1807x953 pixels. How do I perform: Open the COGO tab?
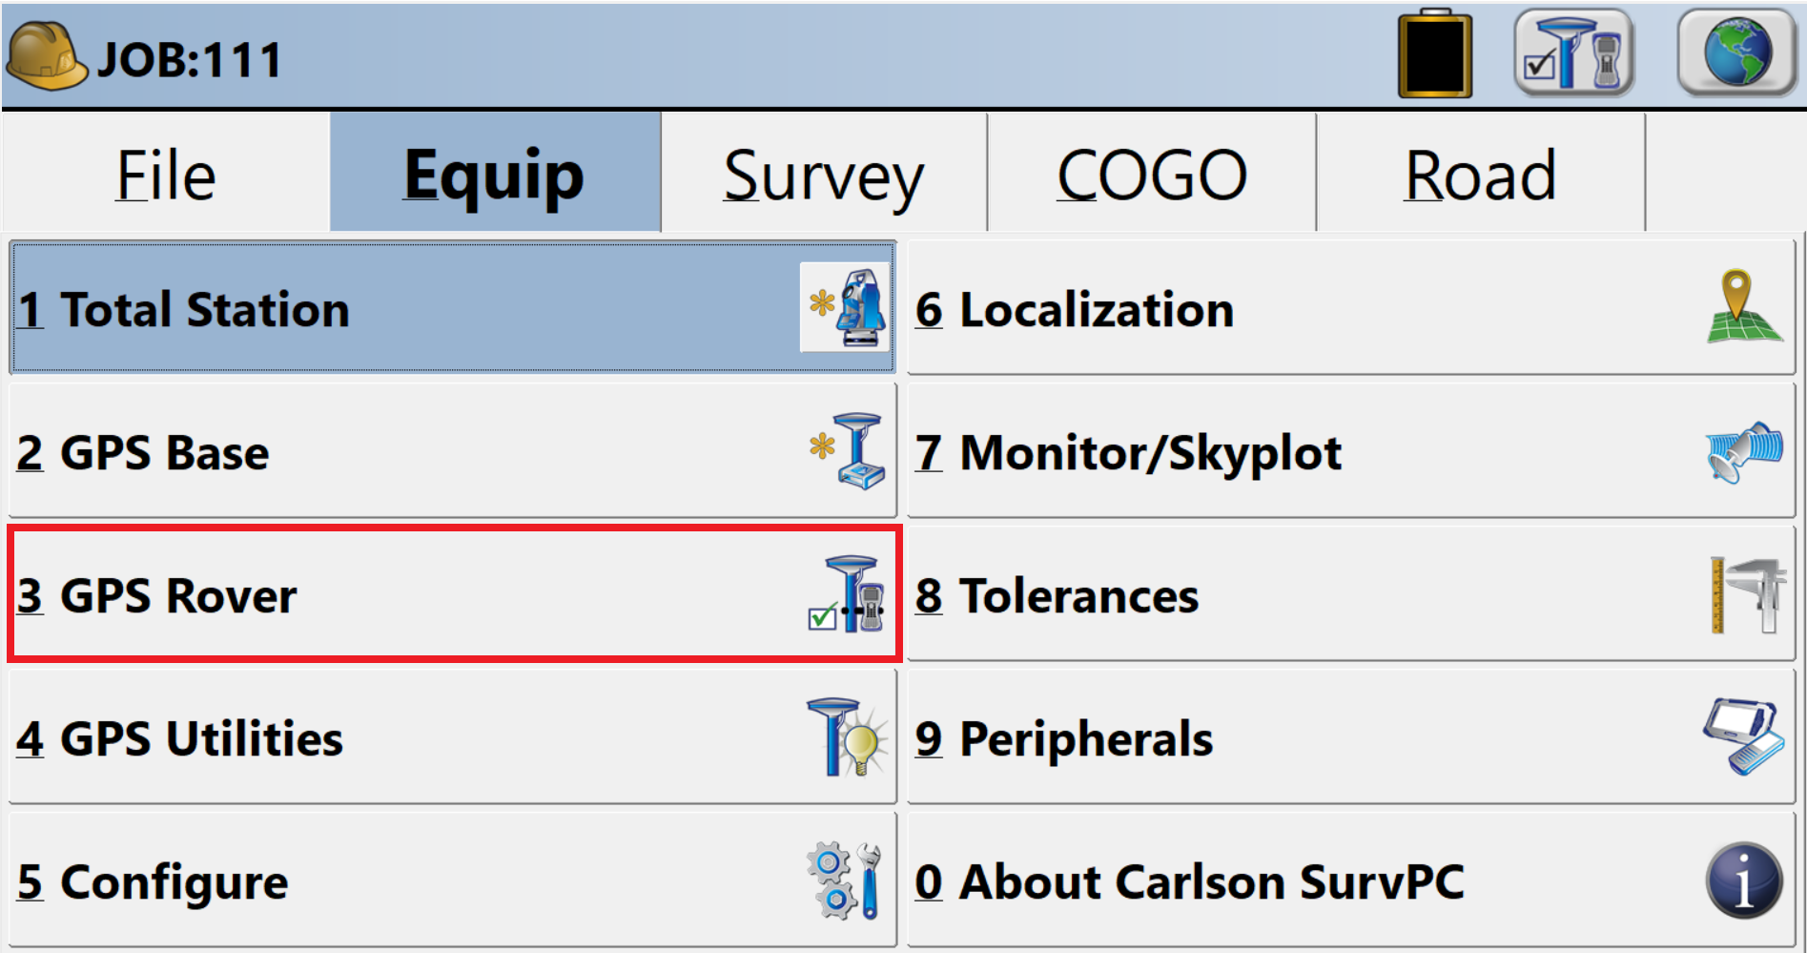[x=1152, y=174]
